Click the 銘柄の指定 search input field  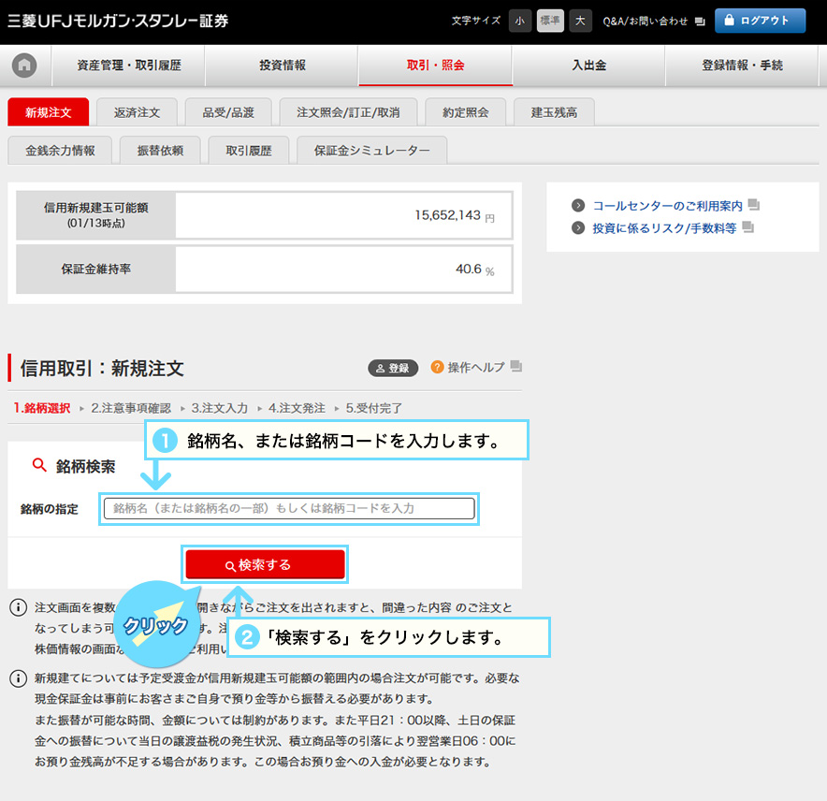pos(289,508)
